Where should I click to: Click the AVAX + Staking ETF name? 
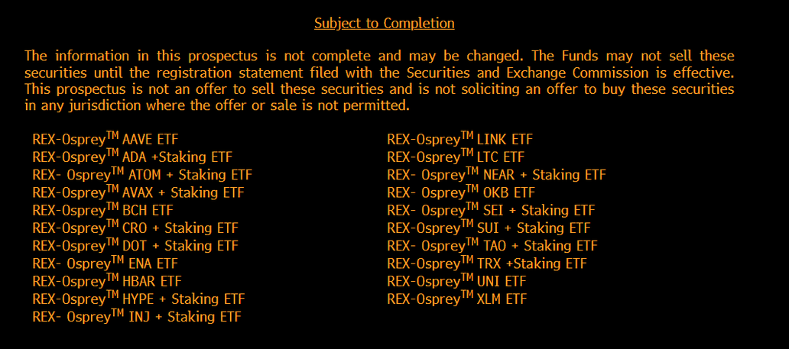tap(138, 192)
